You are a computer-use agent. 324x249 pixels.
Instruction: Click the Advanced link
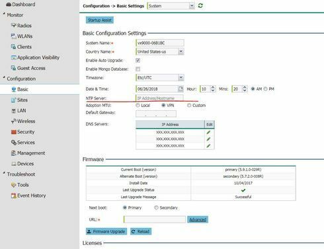(x=198, y=219)
